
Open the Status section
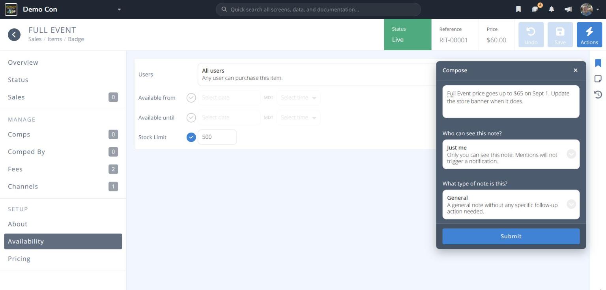click(63, 80)
